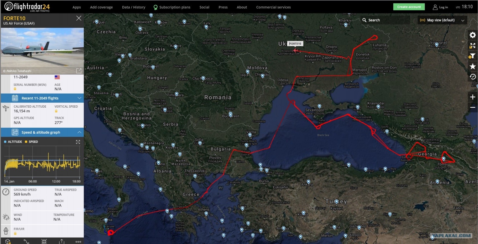
Task: Click the locked serial number icon
Action: pos(15,89)
